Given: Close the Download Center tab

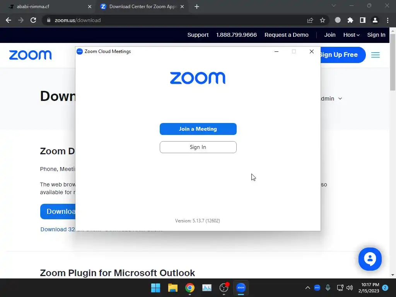Looking at the screenshot, I should [182, 7].
